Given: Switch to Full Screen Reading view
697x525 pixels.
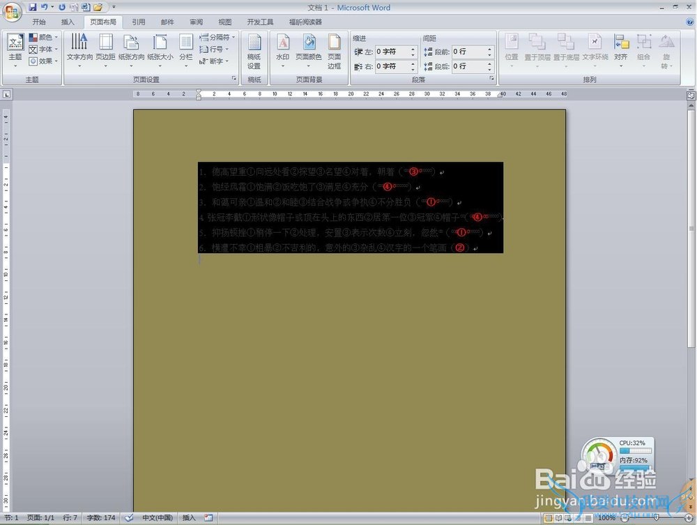Looking at the screenshot, I should 559,518.
